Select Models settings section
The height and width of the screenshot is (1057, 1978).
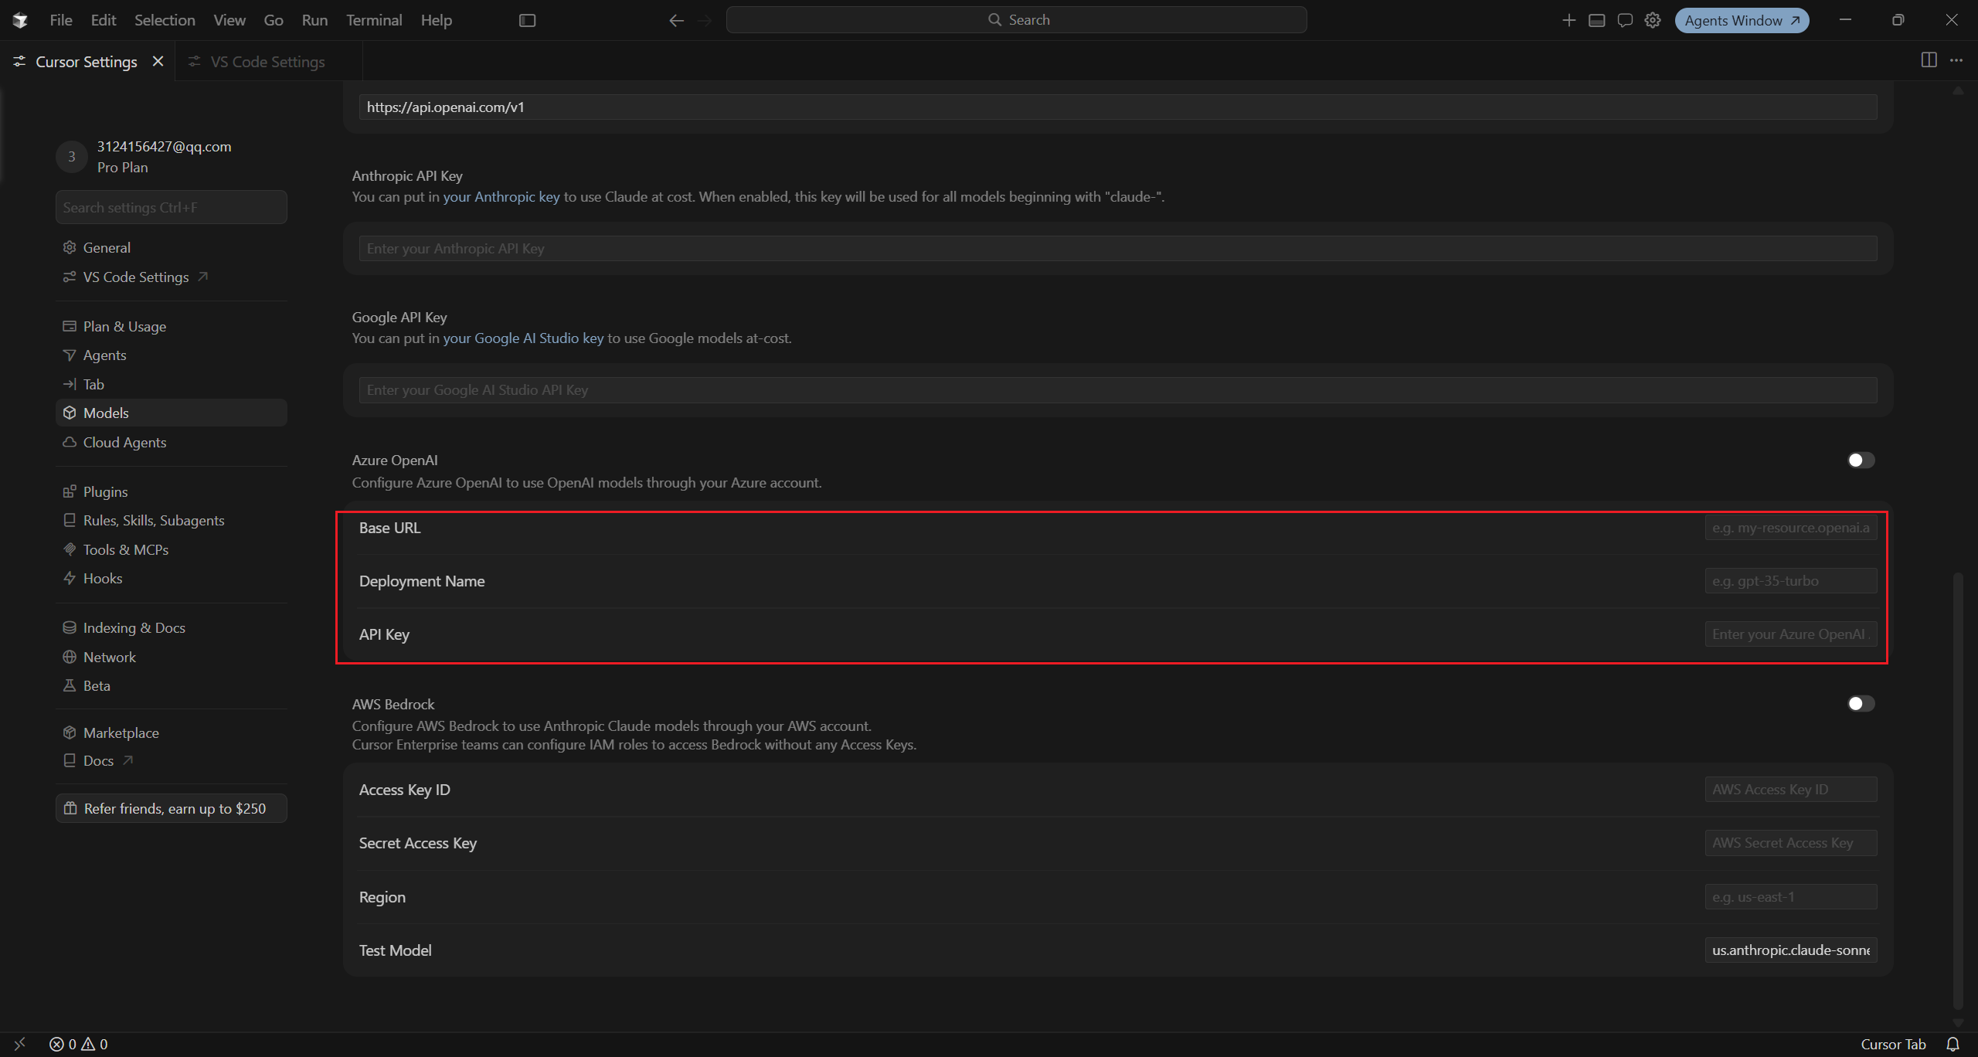coord(172,413)
